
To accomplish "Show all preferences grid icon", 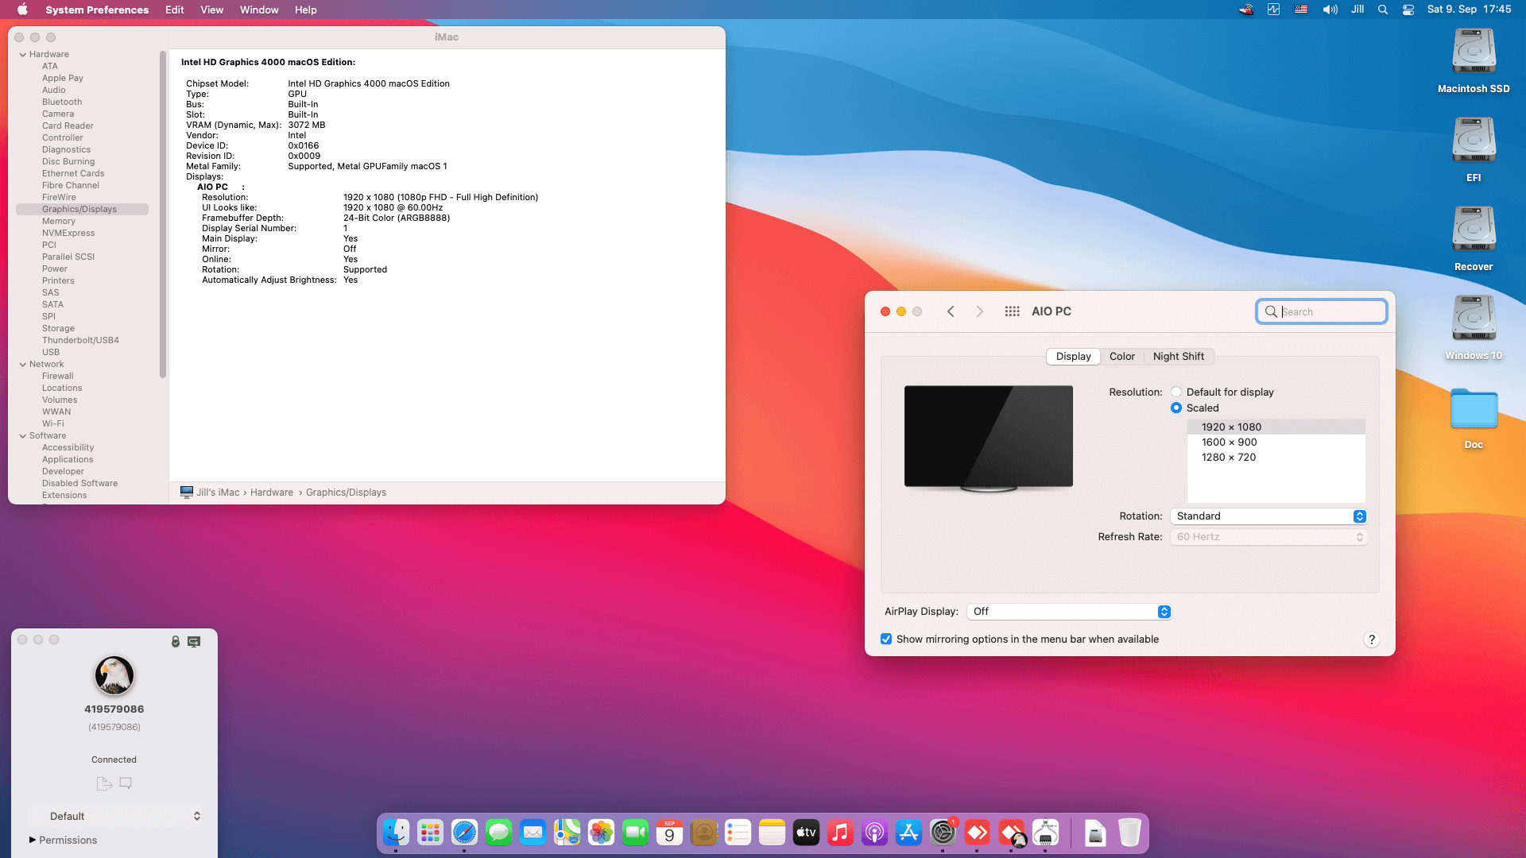I will click(1012, 311).
